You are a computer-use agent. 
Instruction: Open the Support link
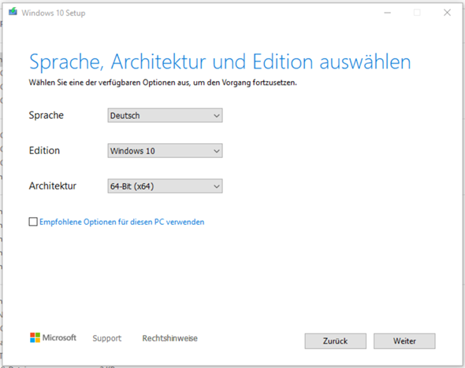pos(106,338)
